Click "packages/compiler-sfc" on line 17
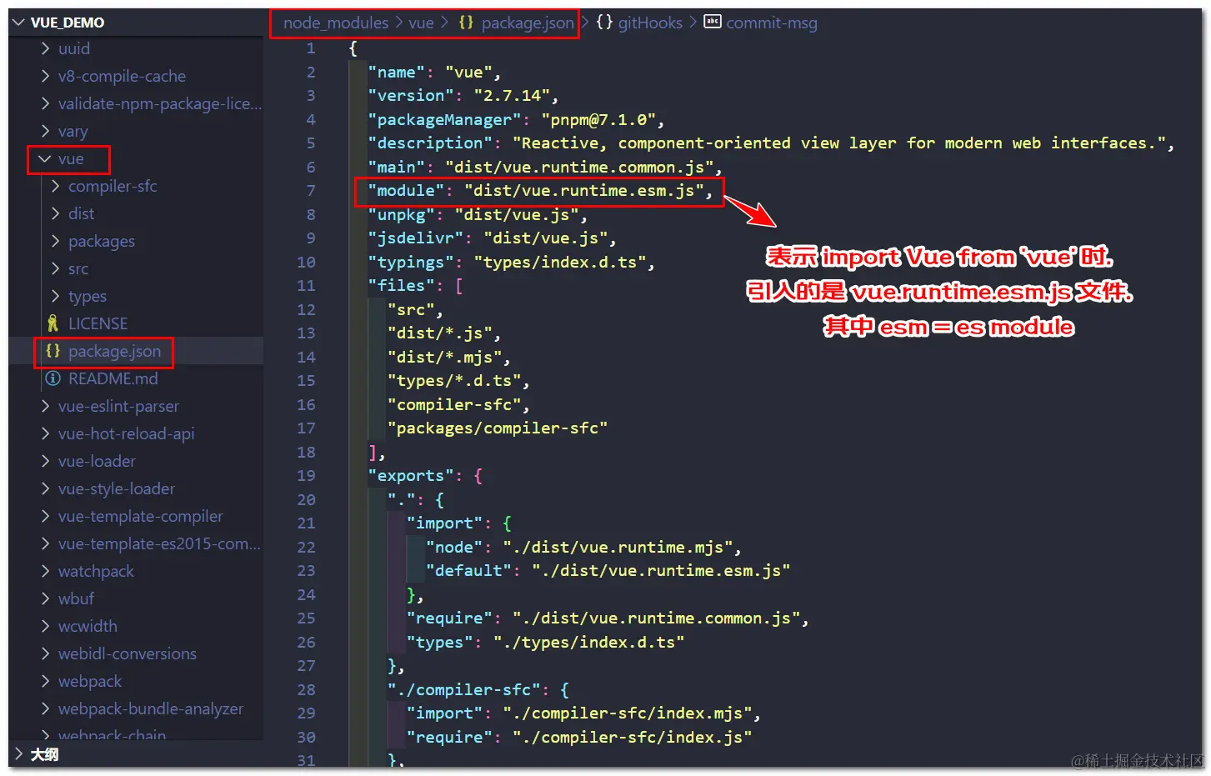This screenshot has width=1211, height=776. click(497, 428)
